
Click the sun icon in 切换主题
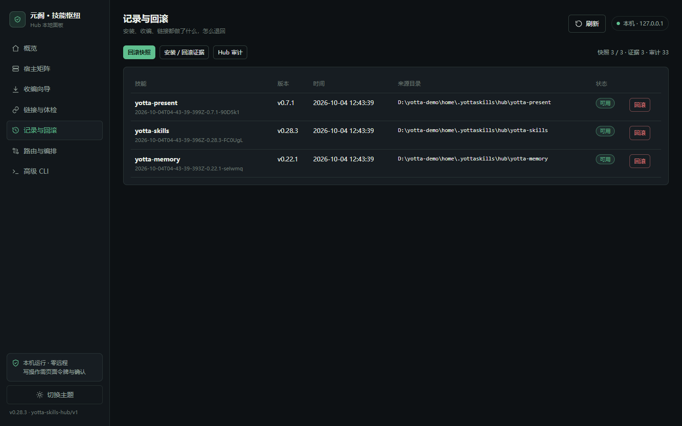[x=40, y=395]
